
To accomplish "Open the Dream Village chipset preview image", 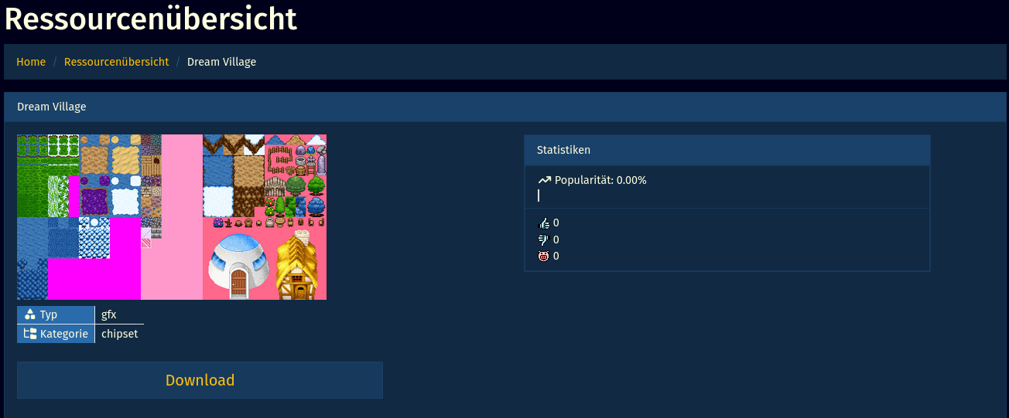I will [172, 217].
